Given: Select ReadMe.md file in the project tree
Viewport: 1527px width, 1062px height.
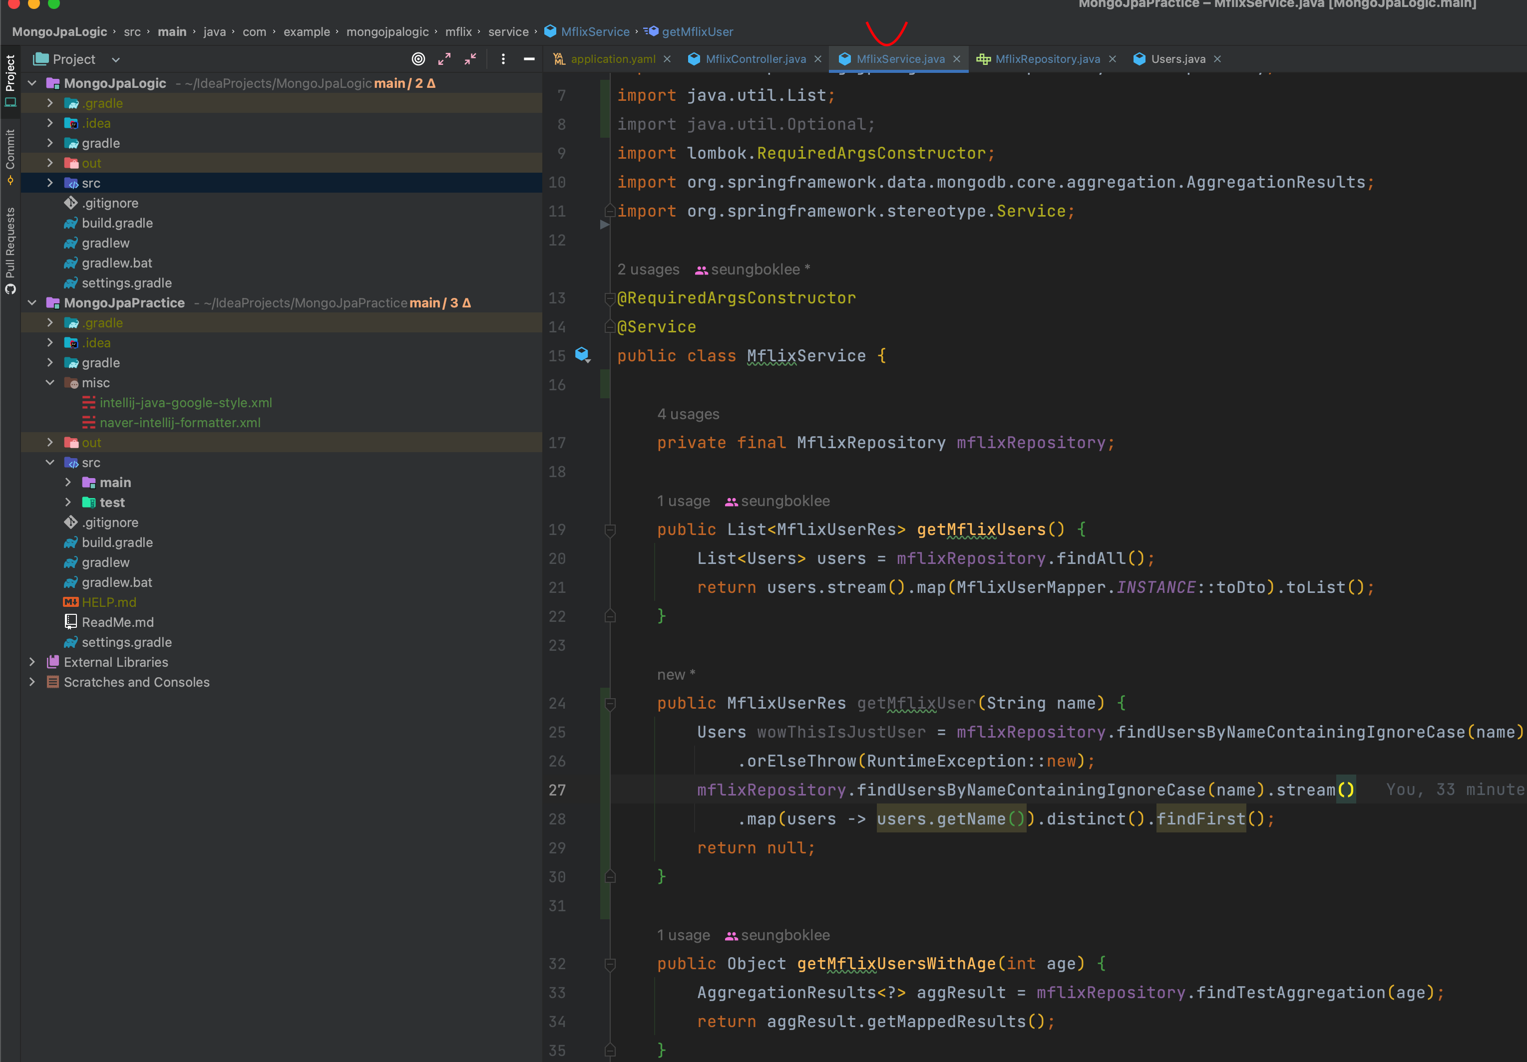Looking at the screenshot, I should pyautogui.click(x=118, y=622).
